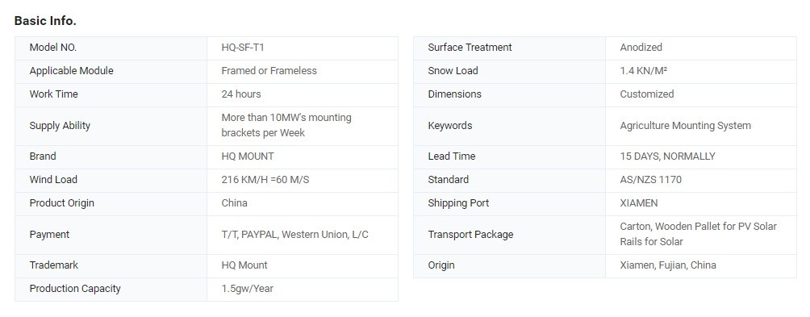The image size is (810, 317).
Task: Click the Product Origin China value
Action: 235,203
